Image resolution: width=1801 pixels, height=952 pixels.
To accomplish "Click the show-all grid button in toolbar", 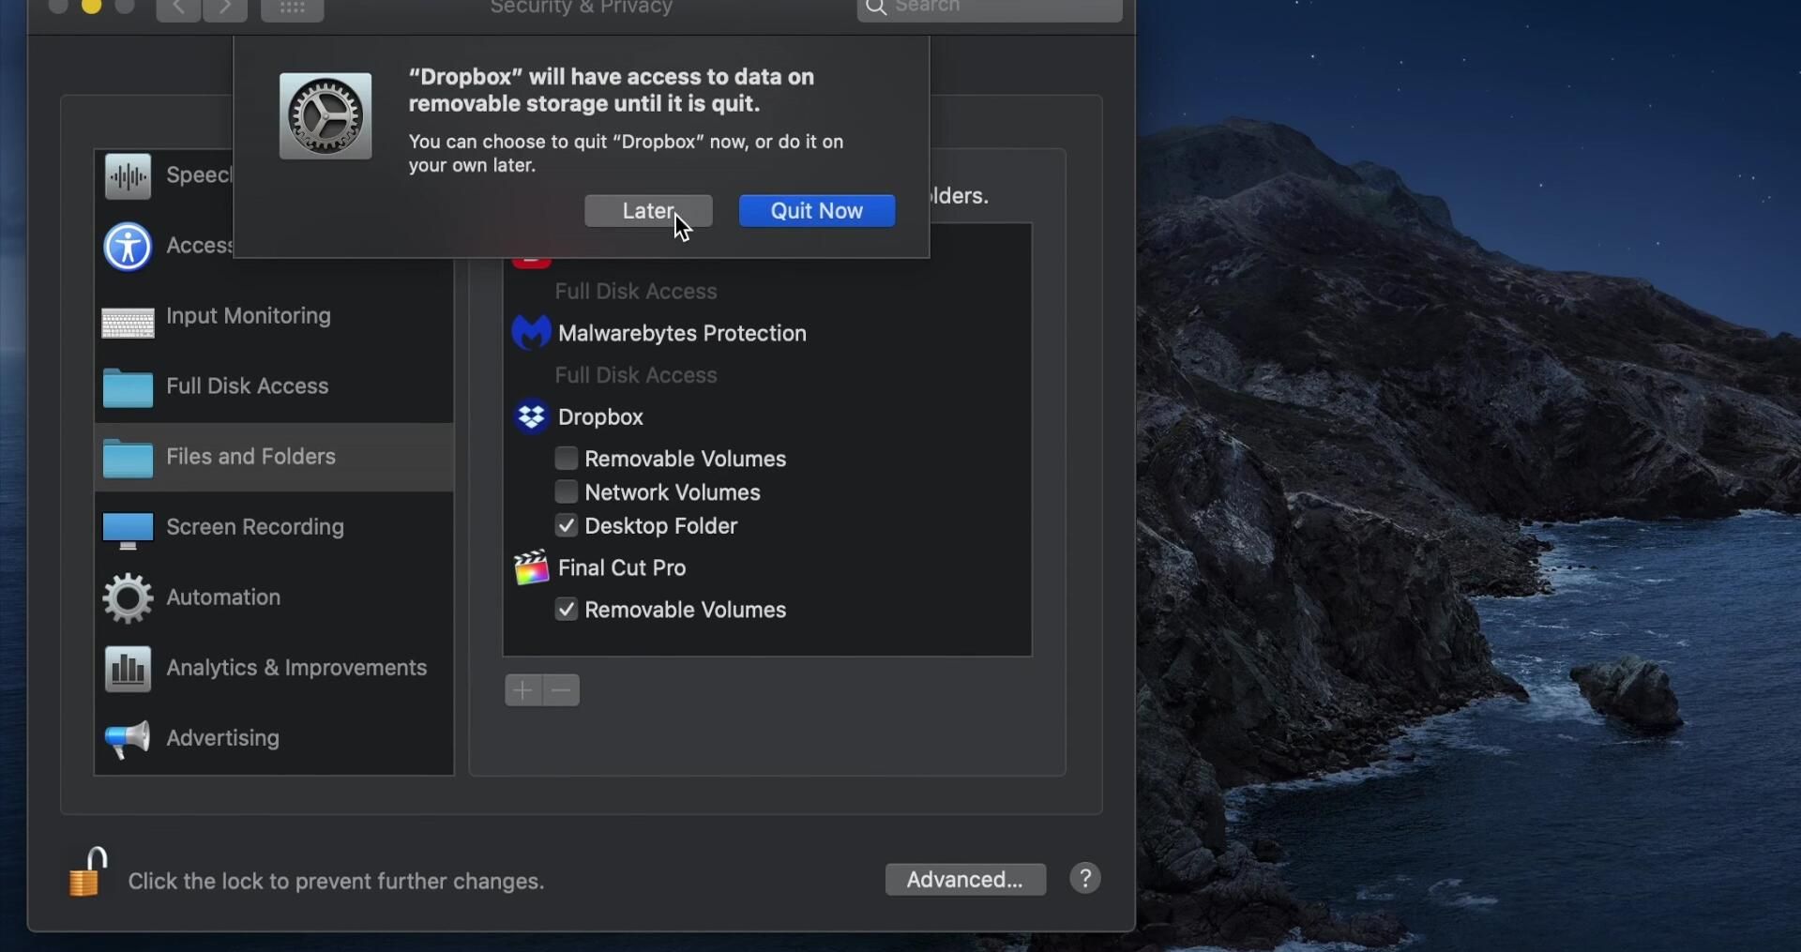I will pyautogui.click(x=293, y=8).
